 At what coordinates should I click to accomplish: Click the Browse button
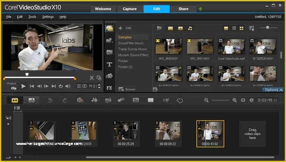point(127,89)
